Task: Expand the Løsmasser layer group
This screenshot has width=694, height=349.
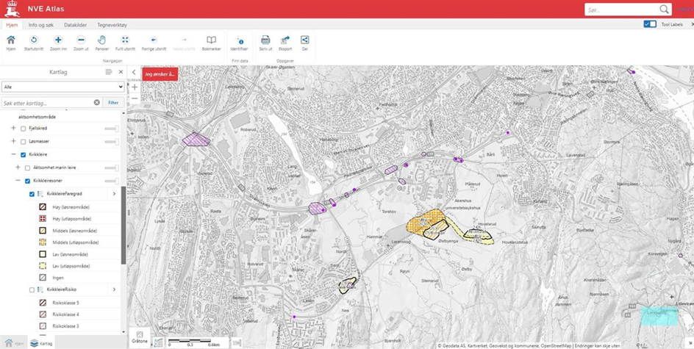Action: 13,141
